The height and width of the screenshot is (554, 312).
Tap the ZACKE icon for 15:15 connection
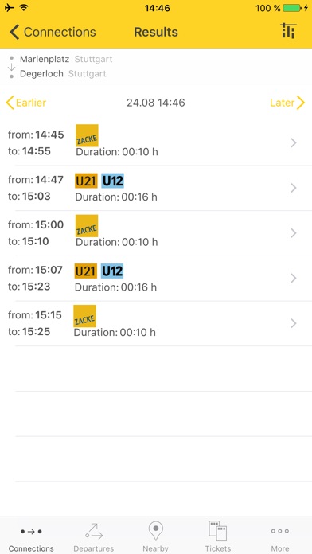point(85,316)
